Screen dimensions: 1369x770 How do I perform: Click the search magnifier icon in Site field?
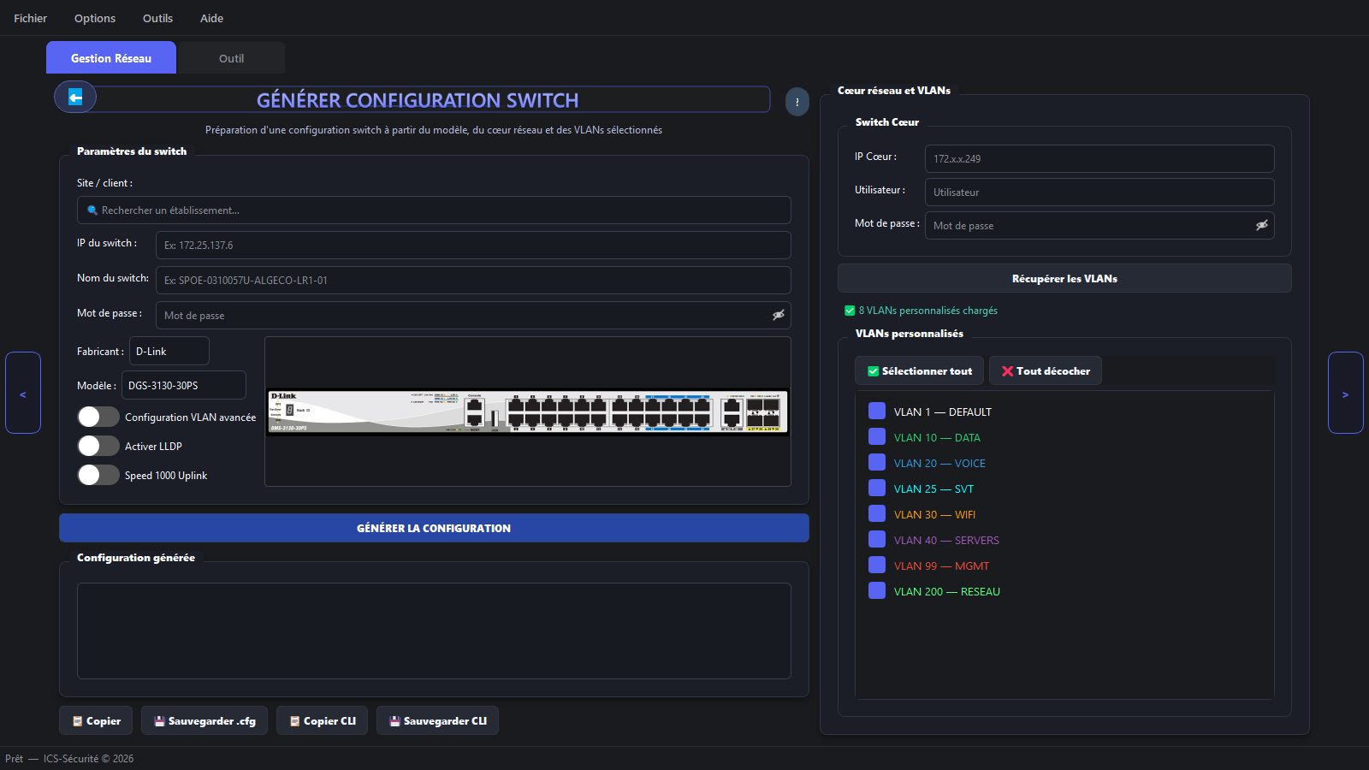pyautogui.click(x=92, y=210)
